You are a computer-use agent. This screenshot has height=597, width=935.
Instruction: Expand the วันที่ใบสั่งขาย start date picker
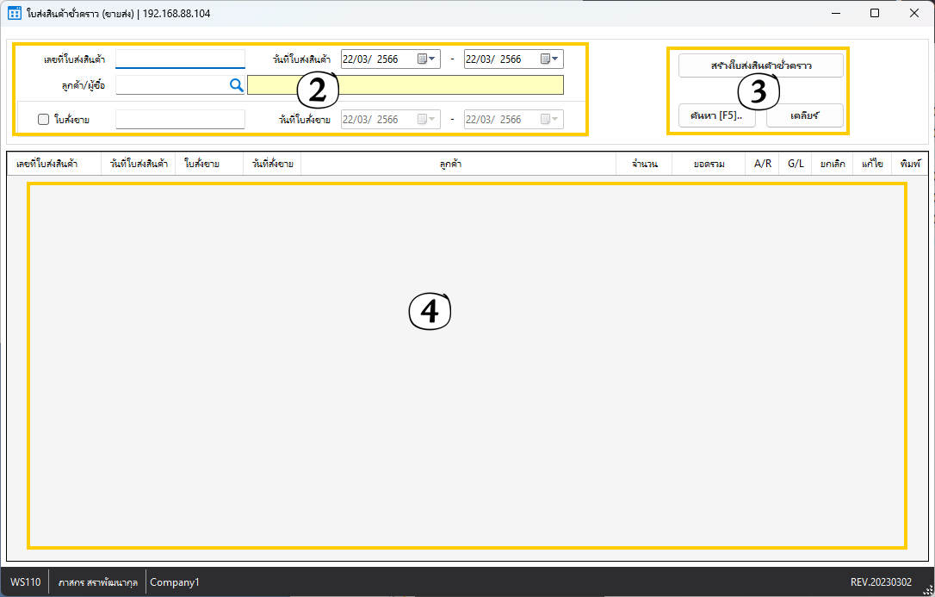pyautogui.click(x=427, y=120)
